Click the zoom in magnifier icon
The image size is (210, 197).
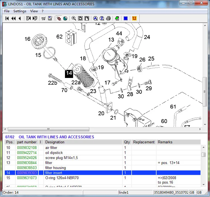[x=74, y=18]
